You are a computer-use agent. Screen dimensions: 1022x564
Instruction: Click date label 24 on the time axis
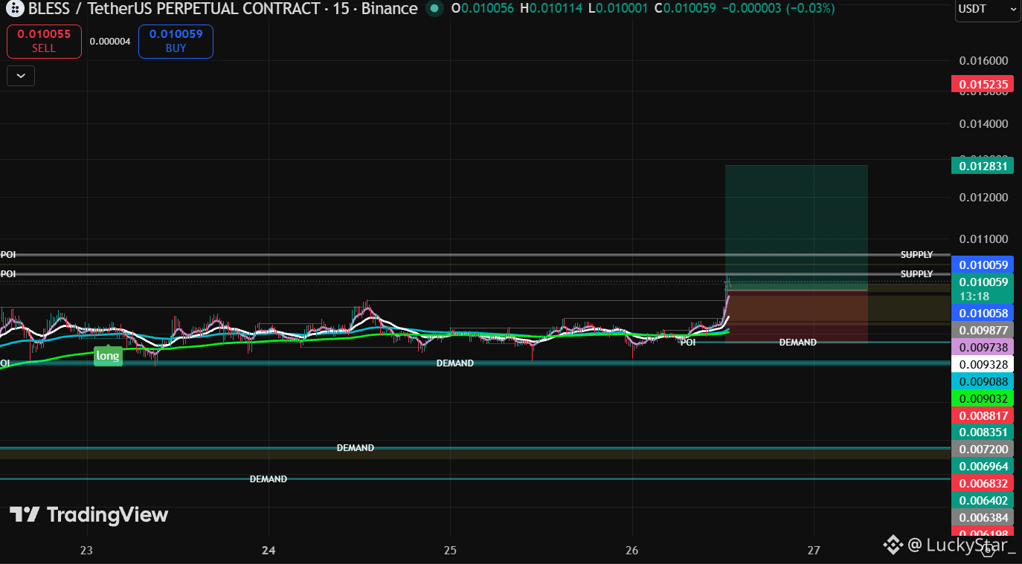[x=269, y=551]
